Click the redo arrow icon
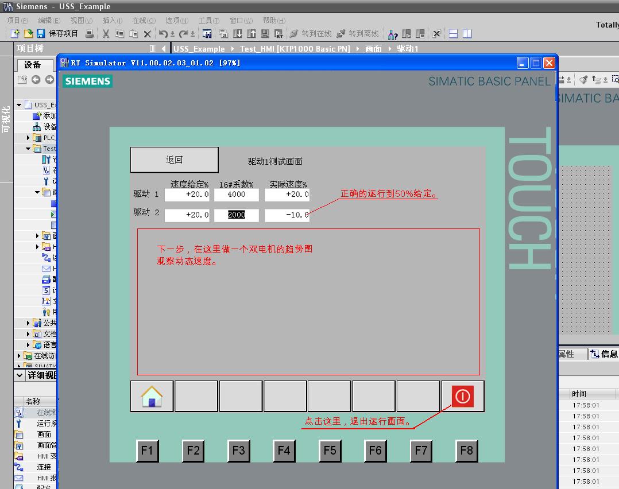Screen dimensions: 619x489 point(183,33)
